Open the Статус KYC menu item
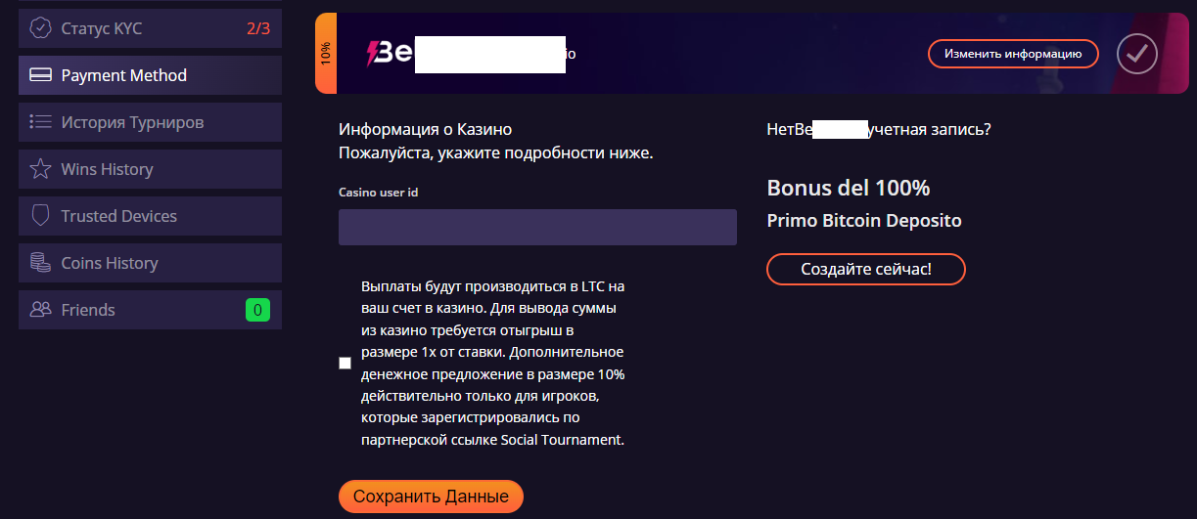 click(x=102, y=28)
